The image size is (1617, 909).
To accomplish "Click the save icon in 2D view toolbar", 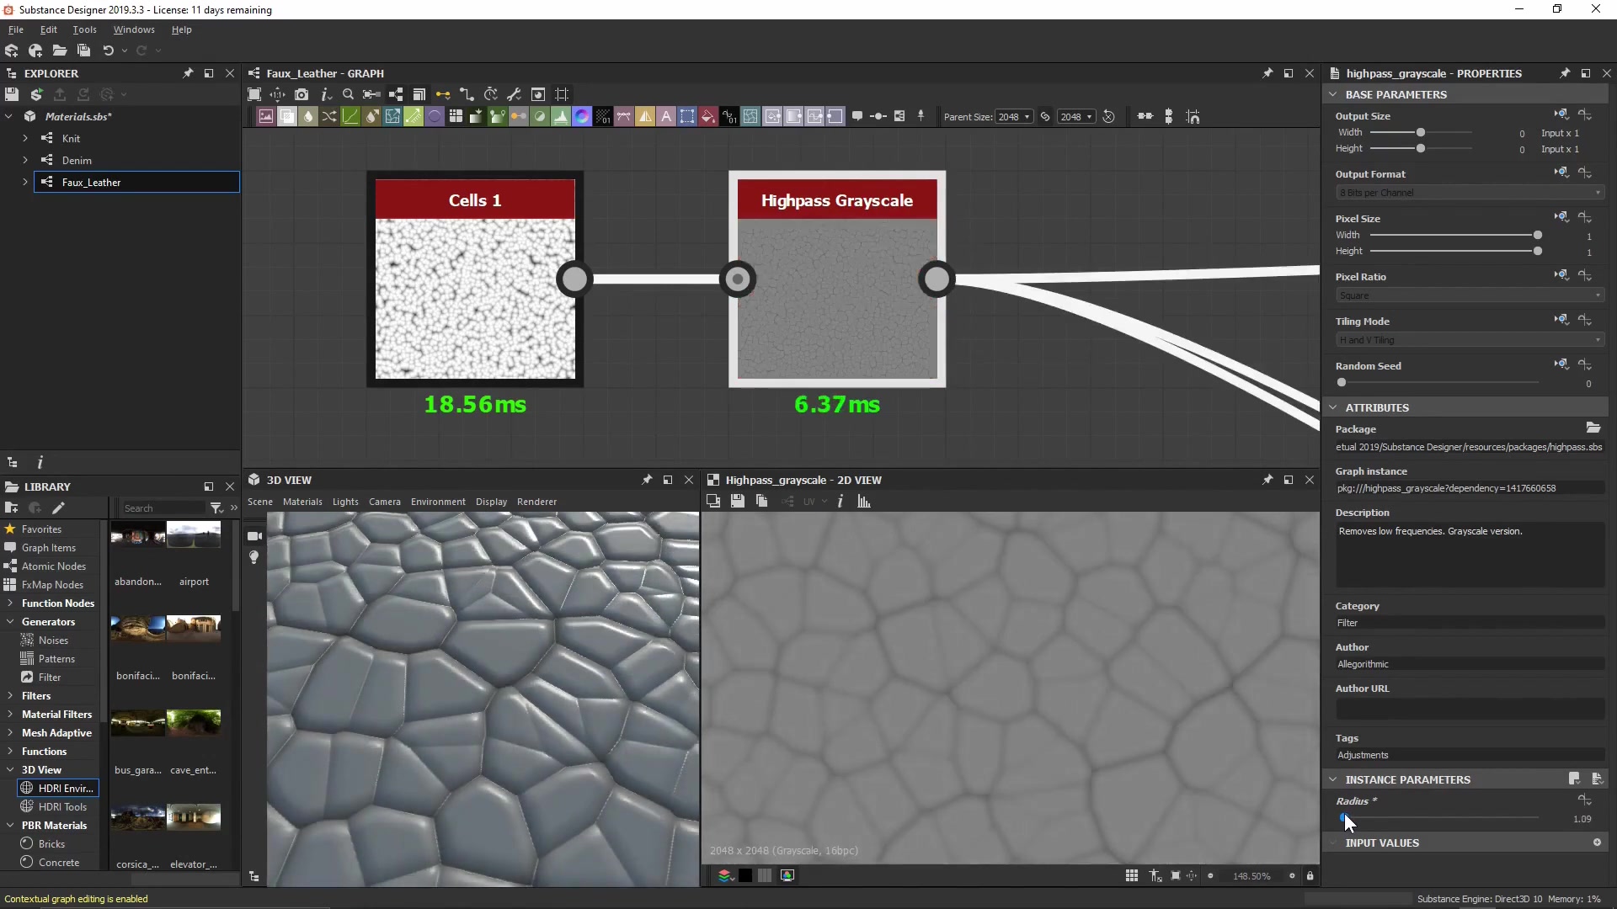I will (738, 502).
